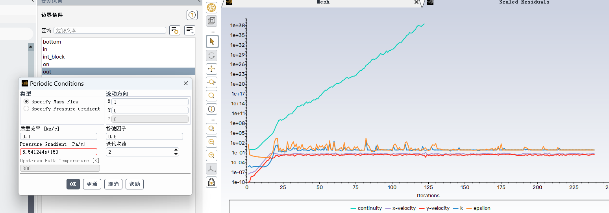The image size is (609, 213).
Task: Open the zone list options dropdown
Action: pos(190,30)
